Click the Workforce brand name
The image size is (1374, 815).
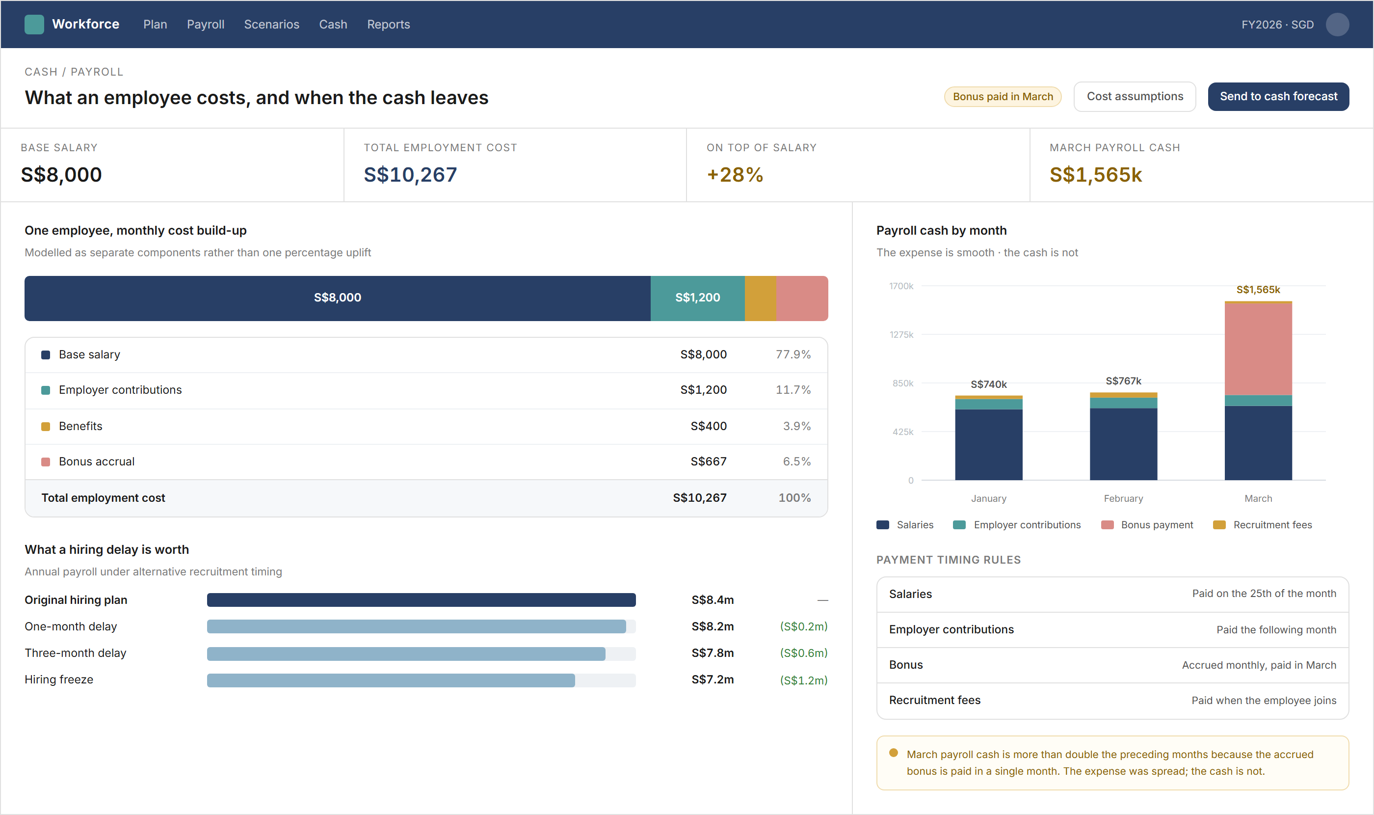coord(86,24)
